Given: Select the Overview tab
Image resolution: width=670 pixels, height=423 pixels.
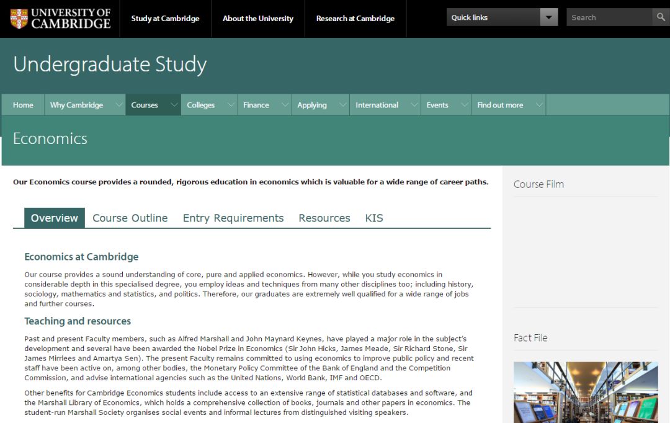Looking at the screenshot, I should 54,218.
